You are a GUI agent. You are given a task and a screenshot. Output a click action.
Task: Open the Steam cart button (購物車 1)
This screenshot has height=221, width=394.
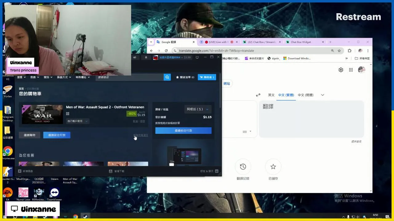(207, 77)
